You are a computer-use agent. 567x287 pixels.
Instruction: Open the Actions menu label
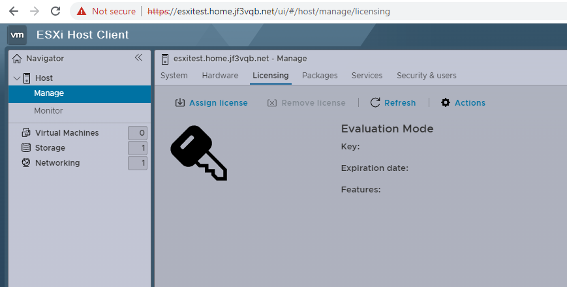pos(470,103)
